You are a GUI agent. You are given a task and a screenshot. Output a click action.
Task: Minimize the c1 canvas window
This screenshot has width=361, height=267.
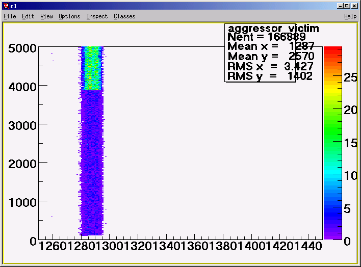click(340, 6)
